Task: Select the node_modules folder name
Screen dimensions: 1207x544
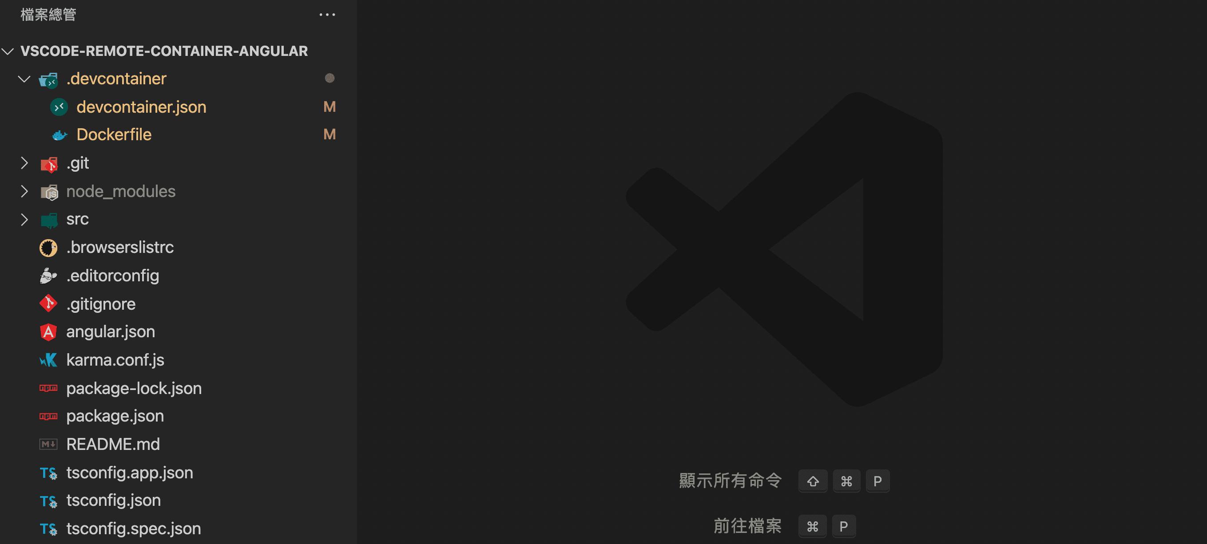Action: tap(121, 192)
